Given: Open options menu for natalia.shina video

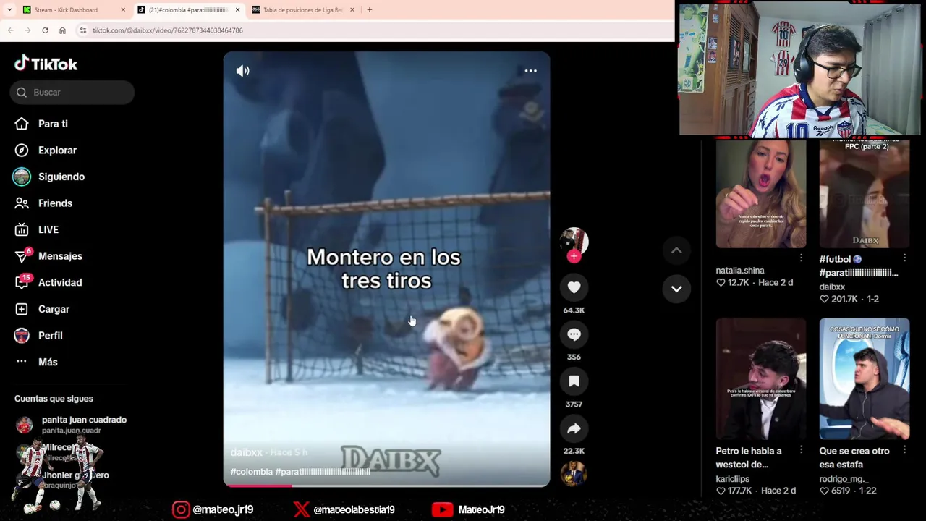Looking at the screenshot, I should click(x=801, y=258).
